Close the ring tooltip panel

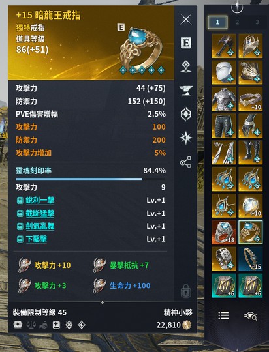pyautogui.click(x=186, y=20)
